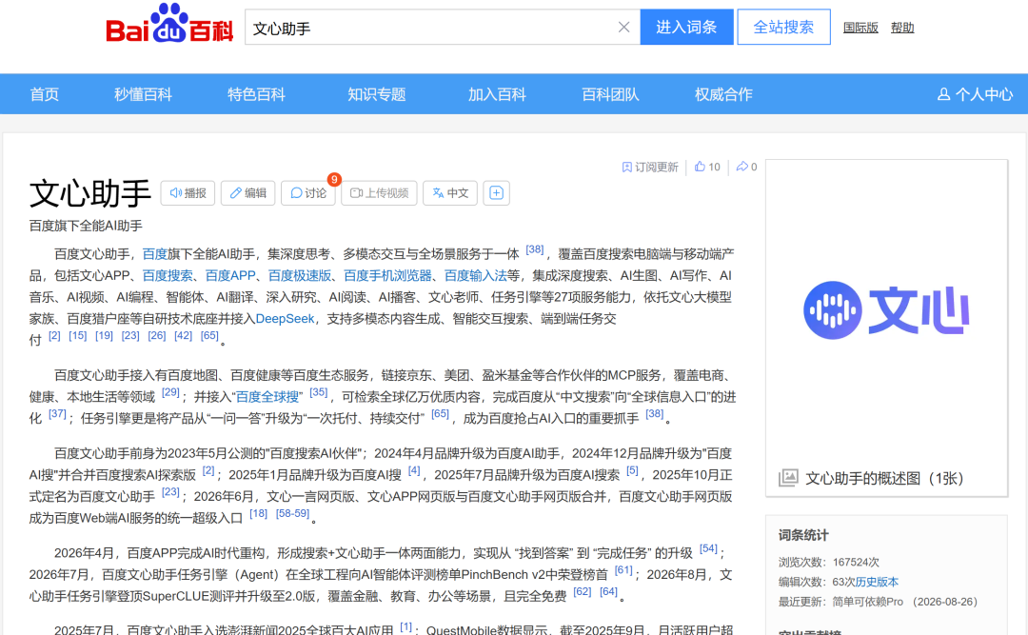This screenshot has width=1028, height=635.
Task: Open 秒懂百科 navigation item
Action: point(143,94)
